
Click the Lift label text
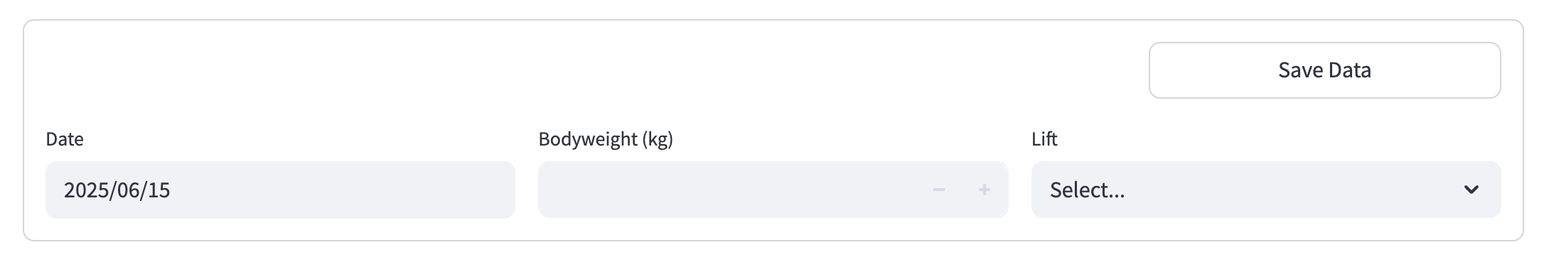tap(1044, 139)
